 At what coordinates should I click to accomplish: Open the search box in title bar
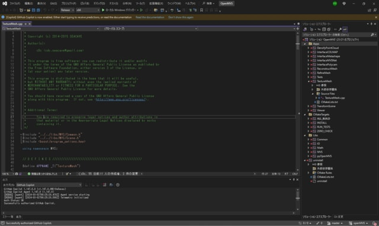point(208,4)
